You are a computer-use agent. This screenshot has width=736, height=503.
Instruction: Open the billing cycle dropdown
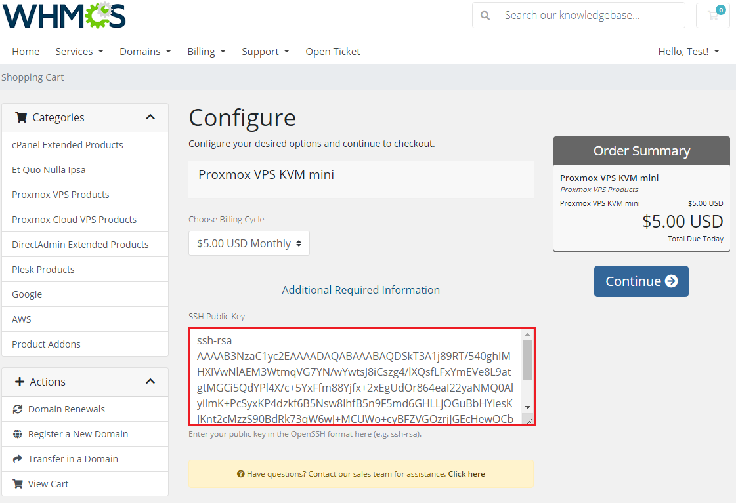click(249, 243)
